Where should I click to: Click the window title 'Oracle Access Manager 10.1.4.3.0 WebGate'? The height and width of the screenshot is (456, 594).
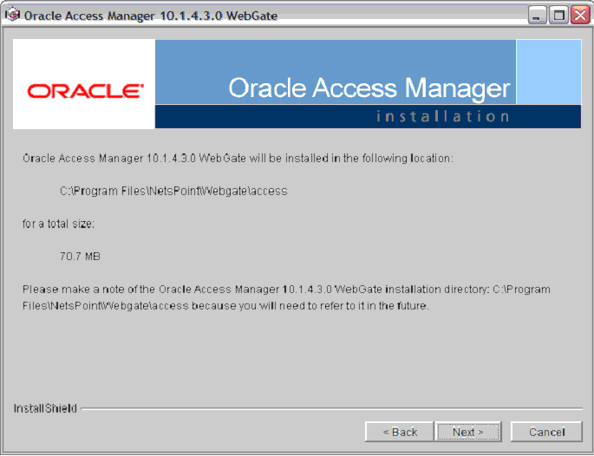(x=151, y=16)
